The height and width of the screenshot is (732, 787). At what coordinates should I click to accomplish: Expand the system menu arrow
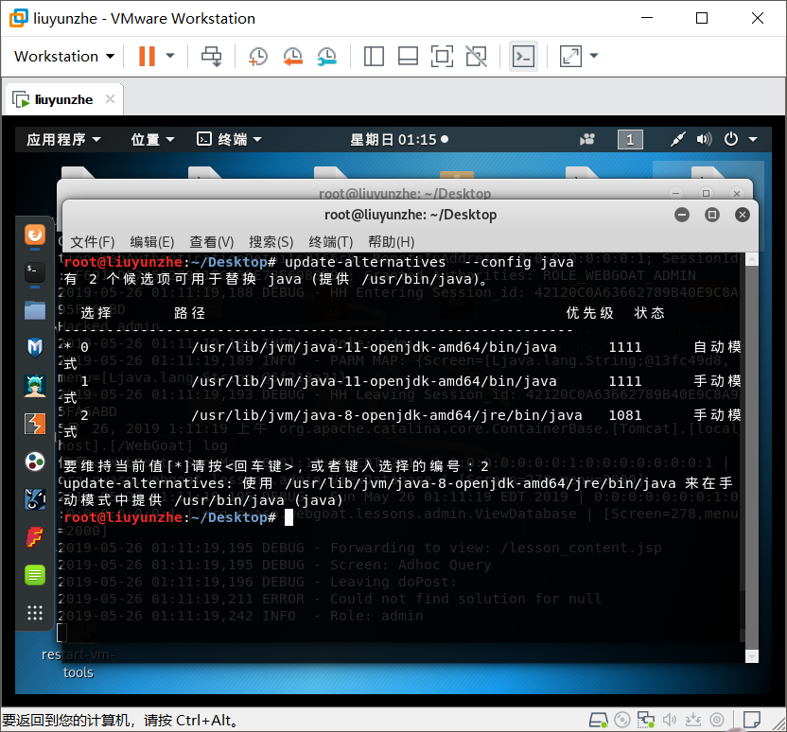coord(753,139)
